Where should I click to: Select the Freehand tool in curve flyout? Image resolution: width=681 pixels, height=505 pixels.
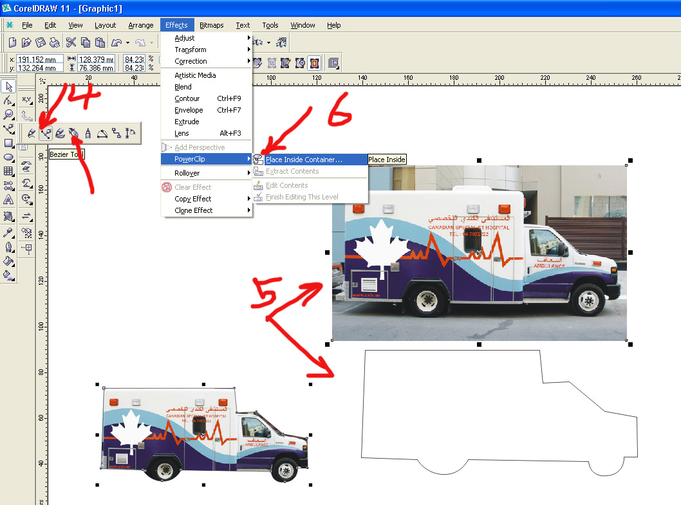pos(32,133)
